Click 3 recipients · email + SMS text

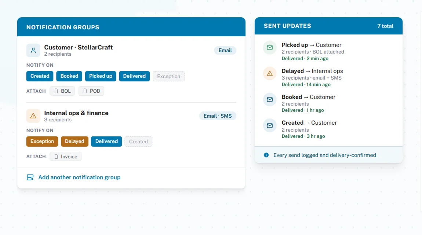312,78
